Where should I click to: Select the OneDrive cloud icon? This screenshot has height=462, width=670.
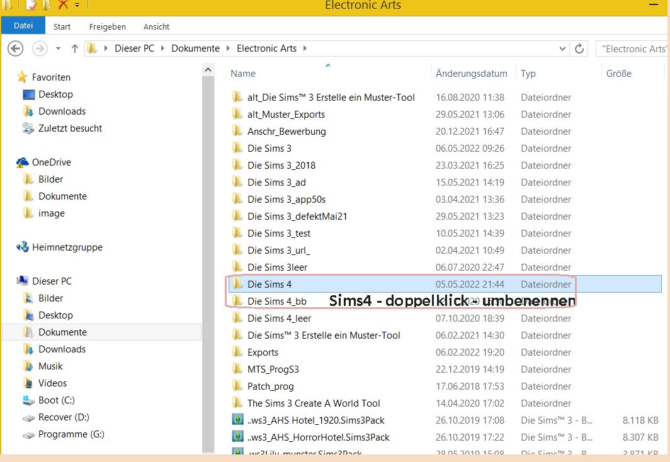(23, 162)
